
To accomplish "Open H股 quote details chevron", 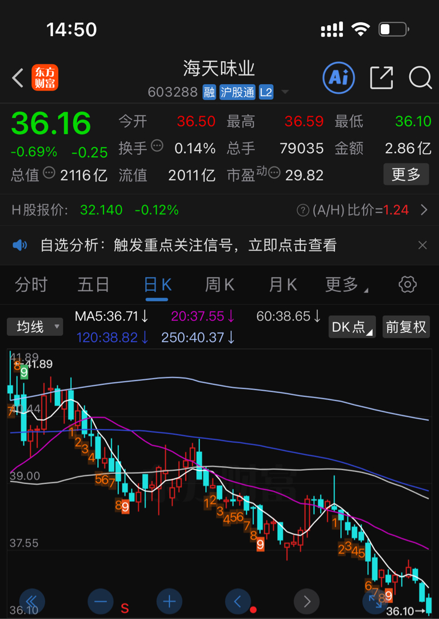I will (x=424, y=210).
